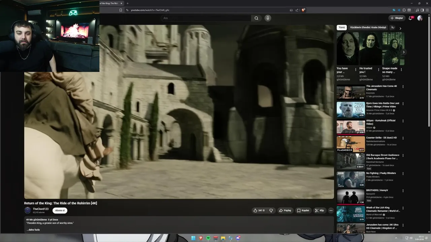The image size is (431, 242).
Task: Click the 'Oluştur' create button
Action: coord(397,18)
